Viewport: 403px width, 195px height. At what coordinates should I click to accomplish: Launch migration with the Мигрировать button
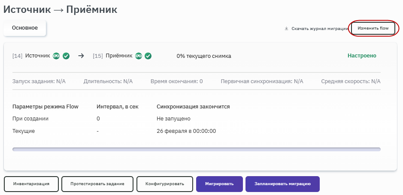[x=219, y=184]
